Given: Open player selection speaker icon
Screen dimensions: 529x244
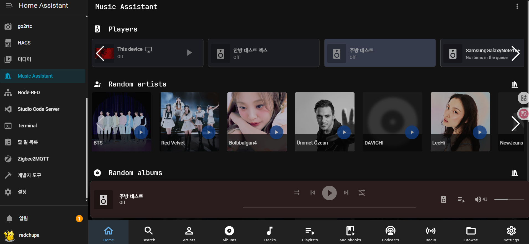Looking at the screenshot, I should (443, 199).
